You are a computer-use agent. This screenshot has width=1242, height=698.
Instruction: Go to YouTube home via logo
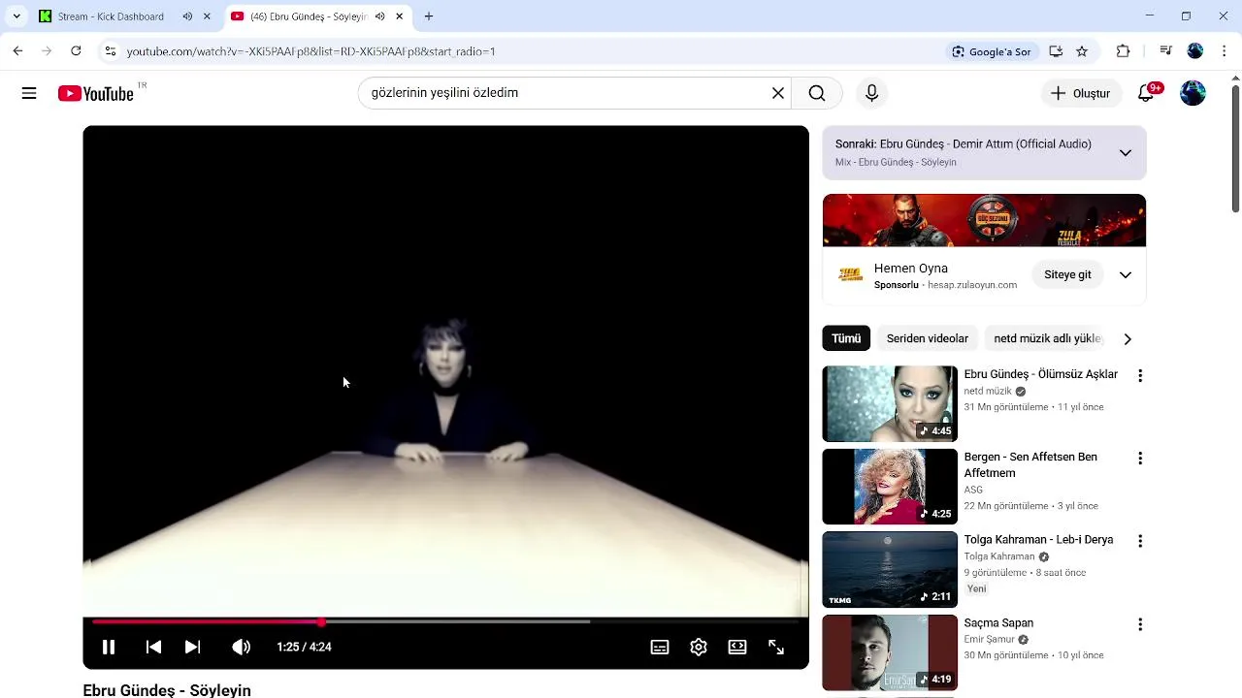click(96, 93)
